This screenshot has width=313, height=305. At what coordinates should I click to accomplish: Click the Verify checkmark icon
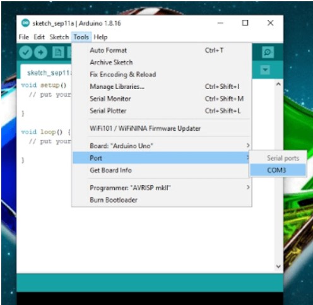click(26, 52)
